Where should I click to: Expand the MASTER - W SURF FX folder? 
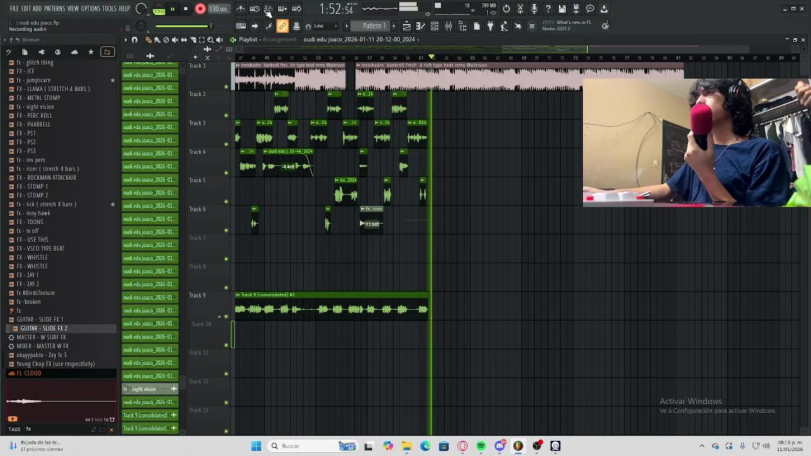[x=41, y=338]
